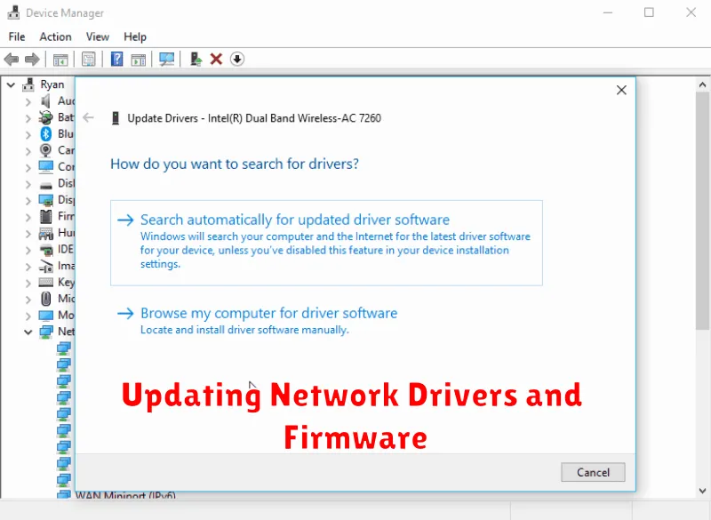Select the Network adapters category icon
The width and height of the screenshot is (711, 520).
point(46,332)
